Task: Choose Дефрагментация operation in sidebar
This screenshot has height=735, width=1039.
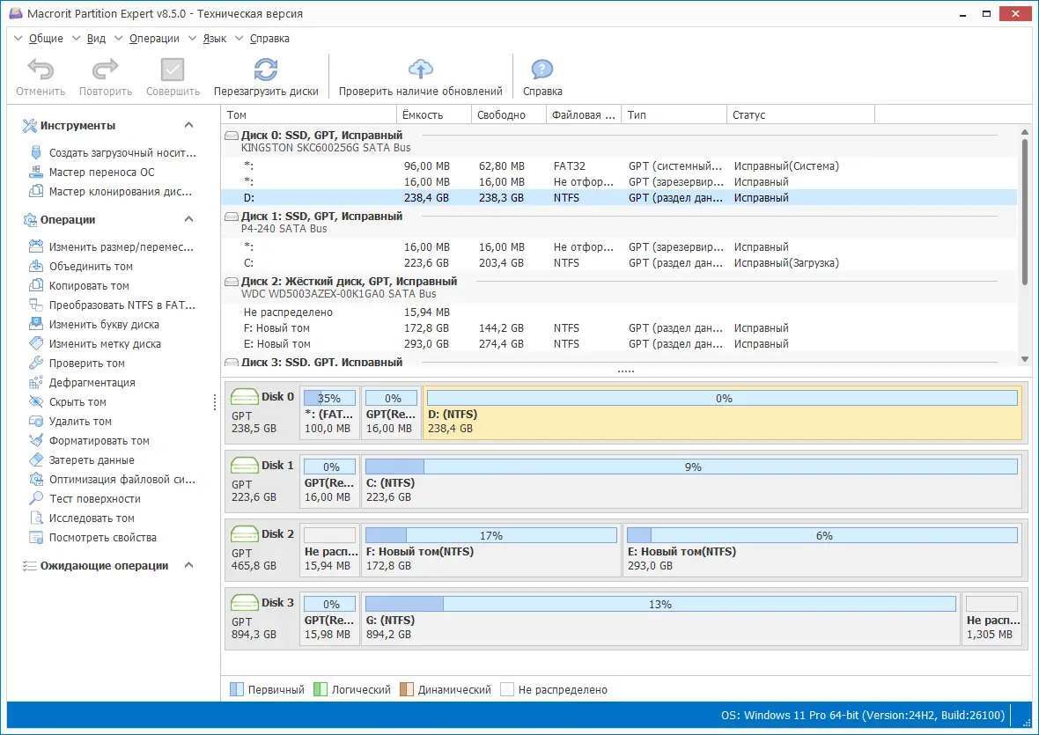Action: pyautogui.click(x=92, y=383)
